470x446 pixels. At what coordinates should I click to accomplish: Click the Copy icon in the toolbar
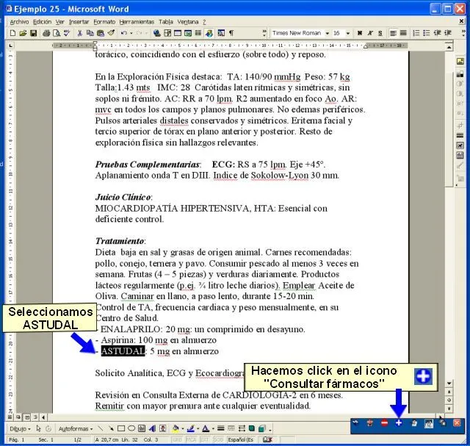90,33
